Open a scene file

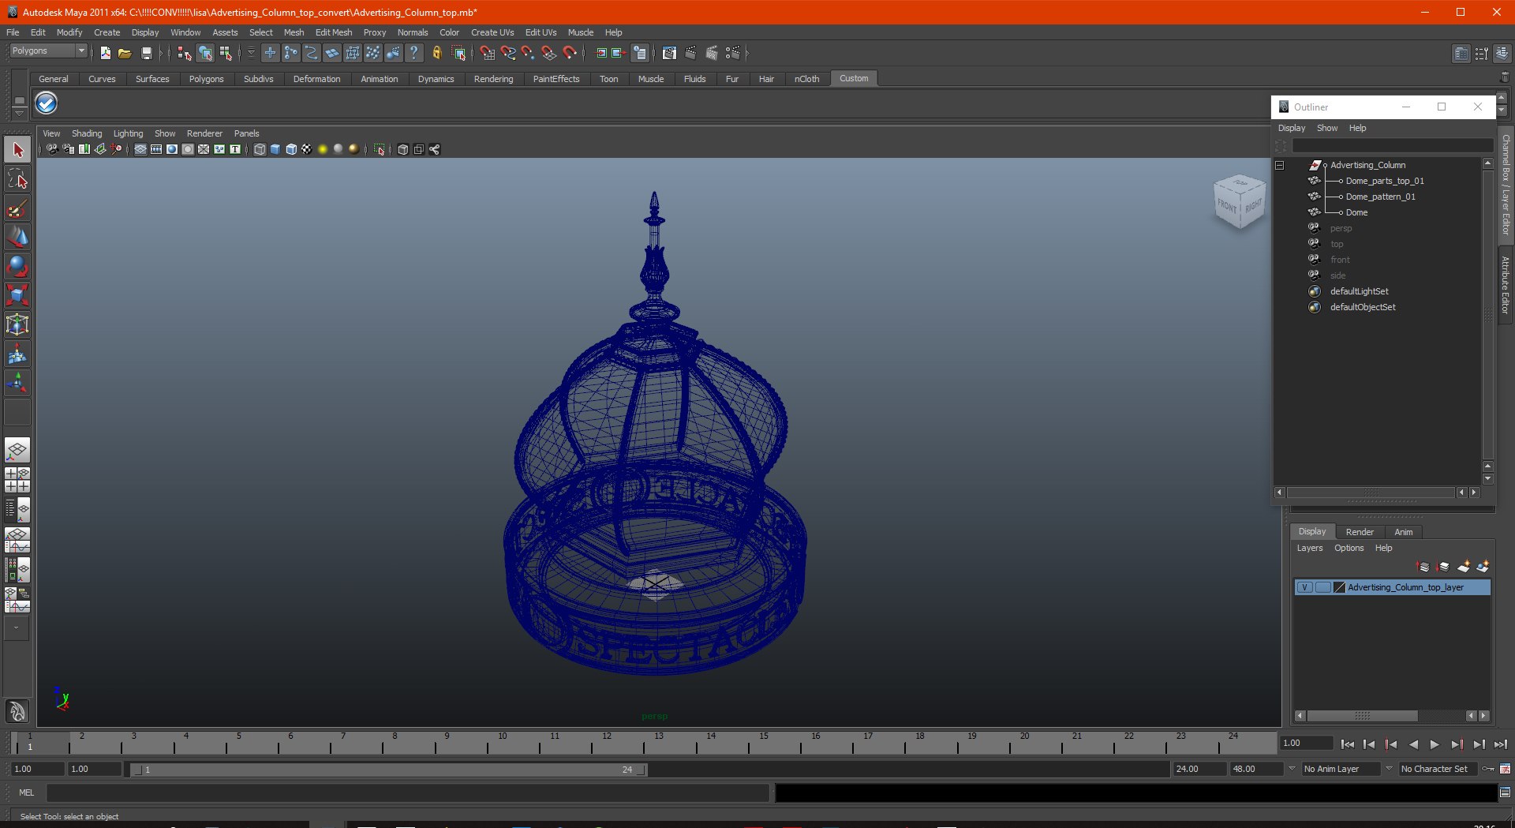pyautogui.click(x=125, y=53)
